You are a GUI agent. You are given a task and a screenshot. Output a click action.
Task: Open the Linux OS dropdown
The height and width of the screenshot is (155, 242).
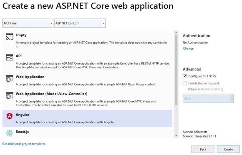[208, 98]
